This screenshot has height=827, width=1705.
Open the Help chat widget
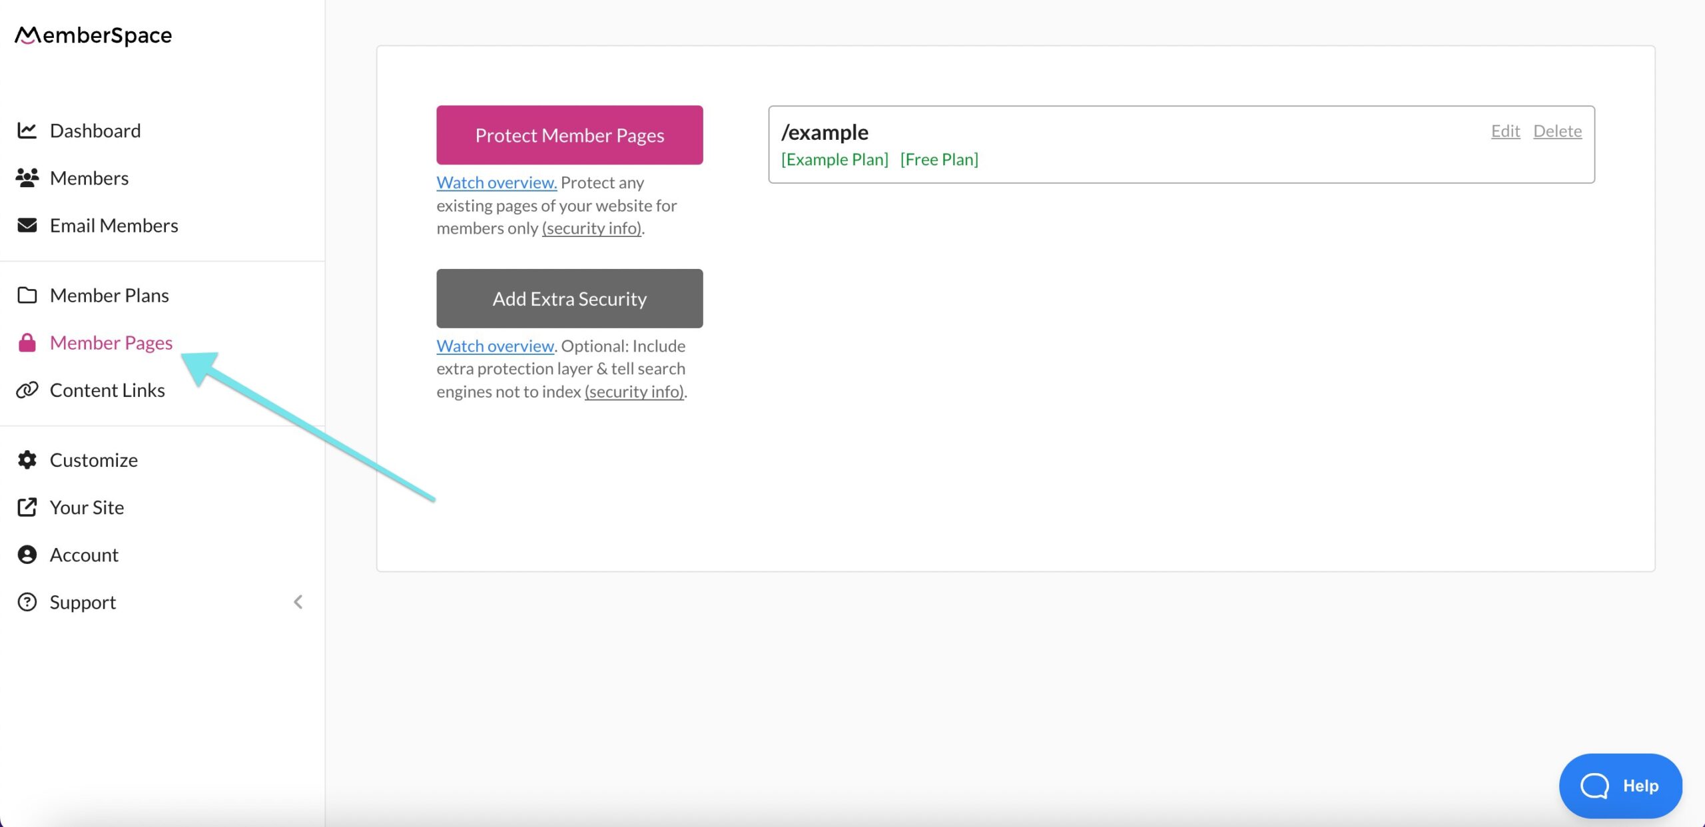[x=1620, y=786]
